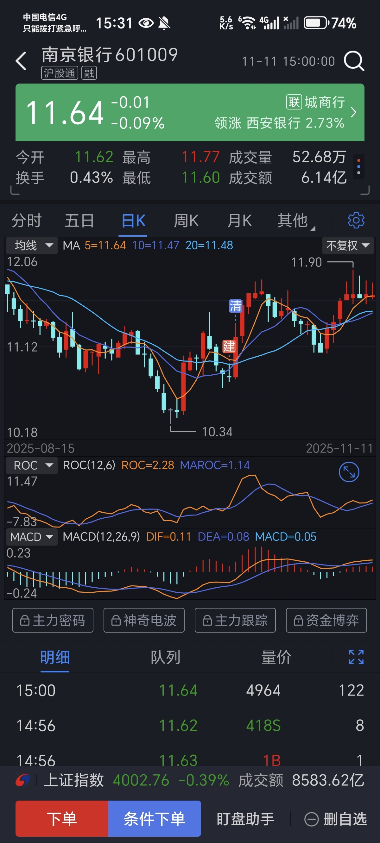Tap the 最低 11.60 value
This screenshot has height=843, width=380.
200,178
